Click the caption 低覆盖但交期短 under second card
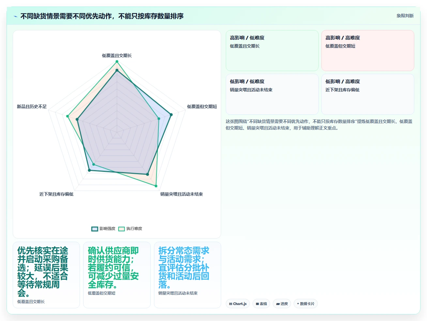The width and height of the screenshot is (427, 321). [101, 293]
